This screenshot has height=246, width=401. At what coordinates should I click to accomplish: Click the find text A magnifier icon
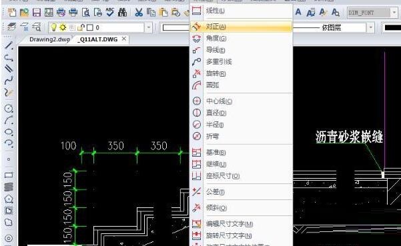336,12
